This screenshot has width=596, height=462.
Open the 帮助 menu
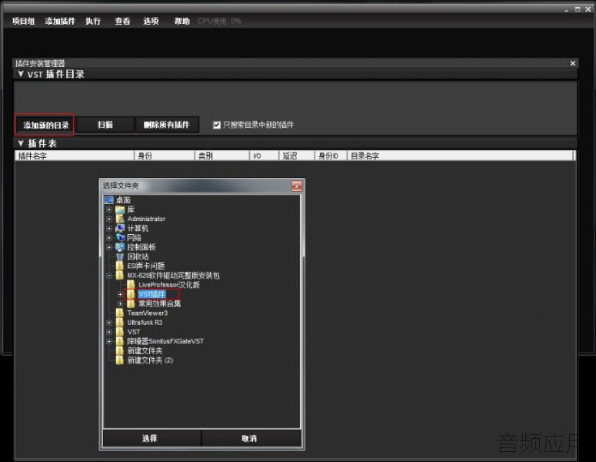(181, 22)
